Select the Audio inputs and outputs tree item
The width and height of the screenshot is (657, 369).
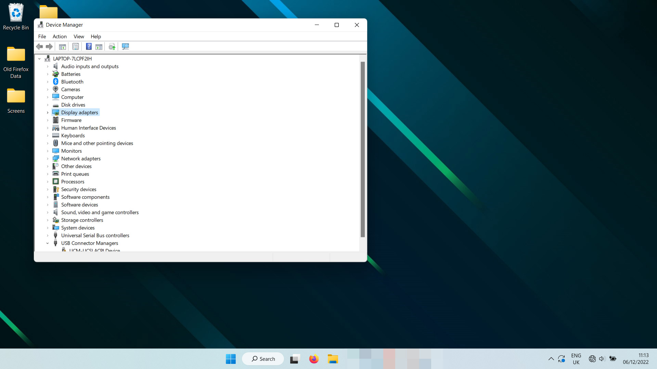point(90,66)
